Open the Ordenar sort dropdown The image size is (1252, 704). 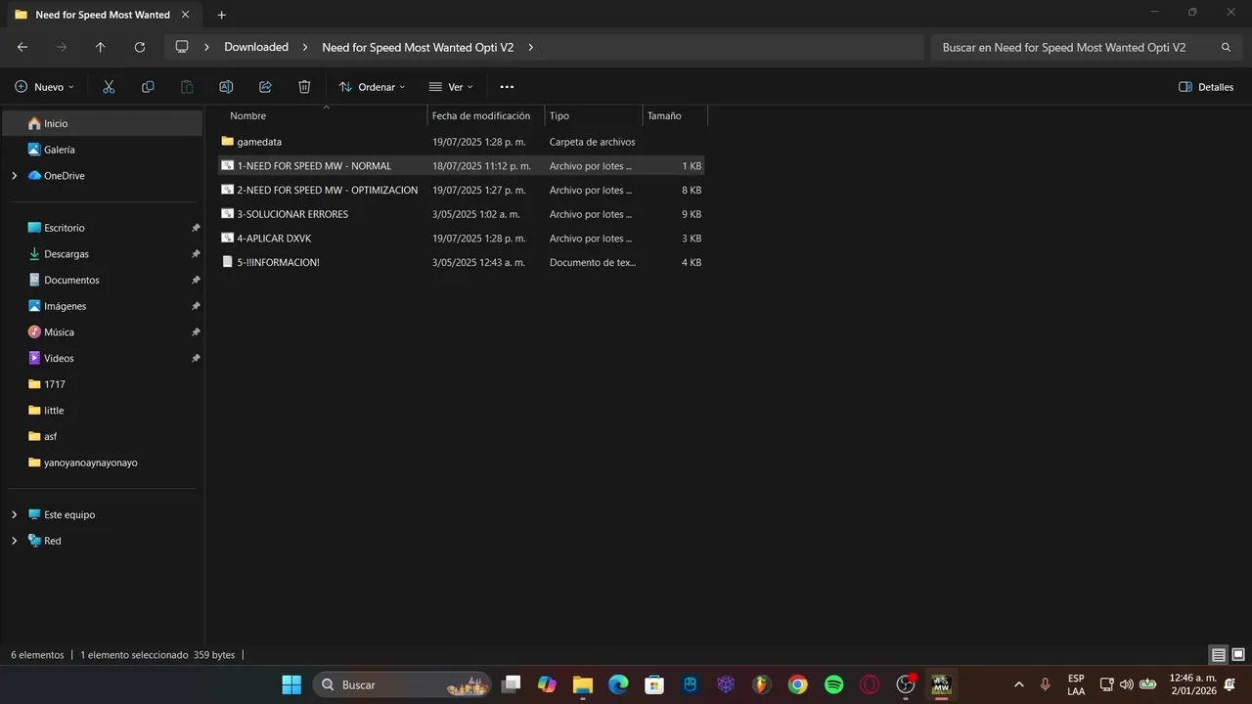point(372,87)
